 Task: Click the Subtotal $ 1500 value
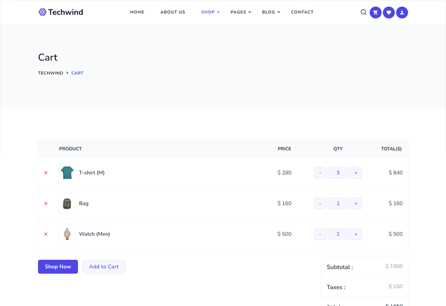point(394,266)
